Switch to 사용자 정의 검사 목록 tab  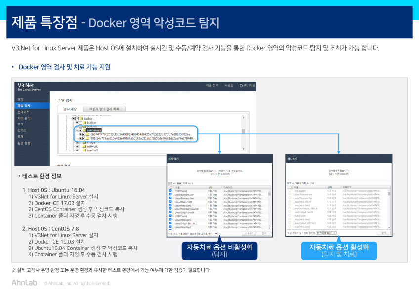pos(104,109)
